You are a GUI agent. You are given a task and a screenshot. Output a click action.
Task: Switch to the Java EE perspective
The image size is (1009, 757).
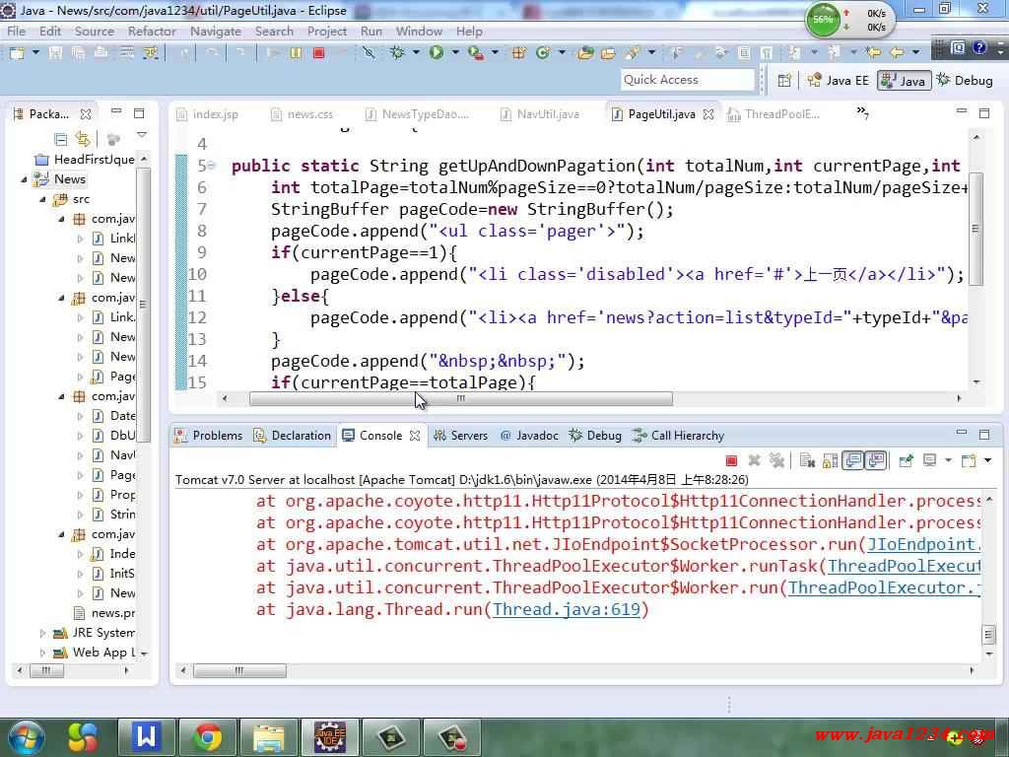click(839, 81)
